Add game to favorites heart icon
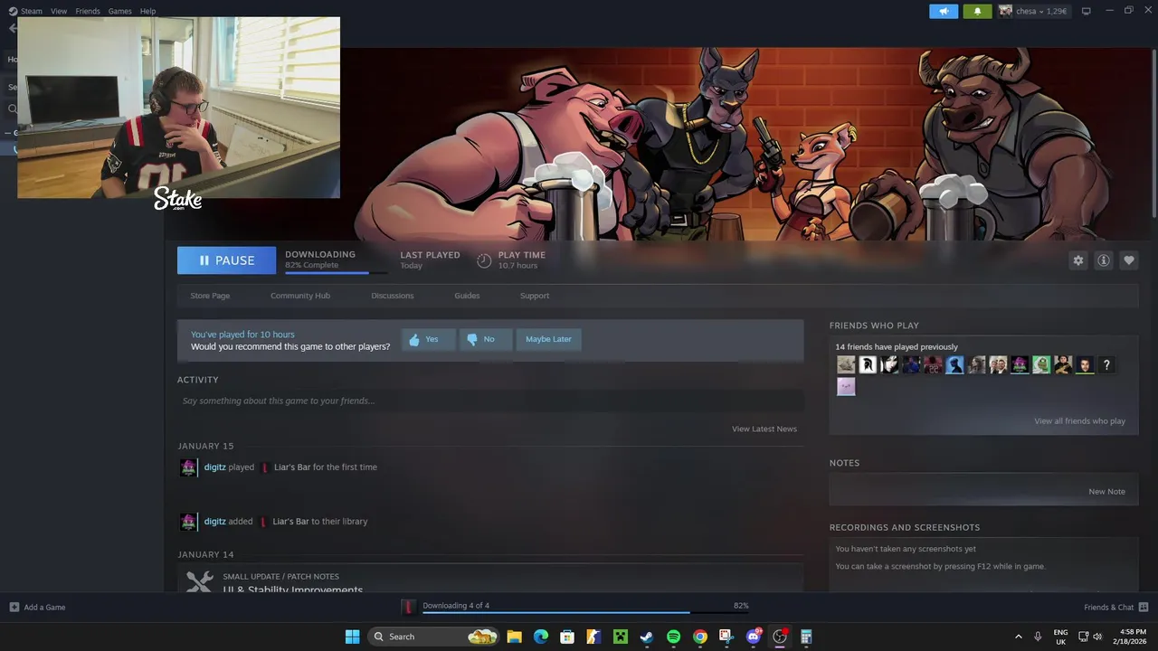The width and height of the screenshot is (1158, 651). click(1128, 260)
